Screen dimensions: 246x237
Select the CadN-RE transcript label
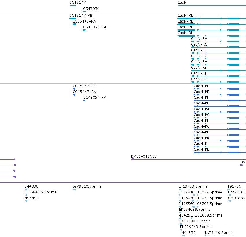coord(185,21)
